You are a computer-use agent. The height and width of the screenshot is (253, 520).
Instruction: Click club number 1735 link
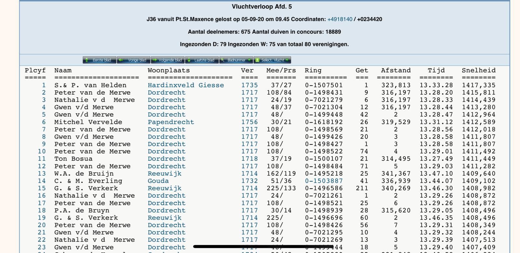(x=249, y=85)
